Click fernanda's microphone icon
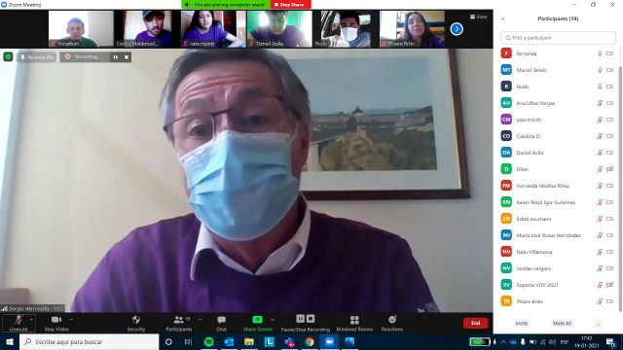 click(x=600, y=53)
